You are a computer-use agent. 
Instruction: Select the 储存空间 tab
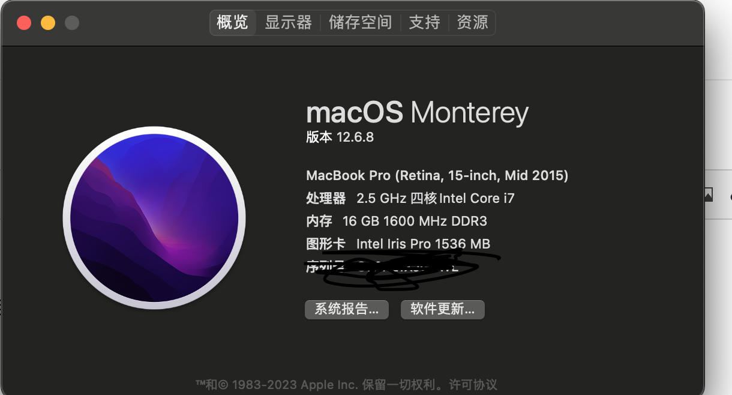tap(360, 23)
